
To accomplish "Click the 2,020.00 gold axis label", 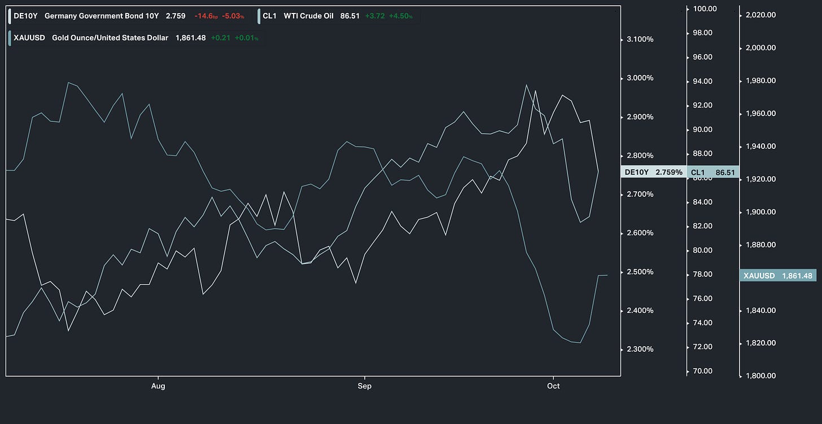I will click(x=761, y=15).
